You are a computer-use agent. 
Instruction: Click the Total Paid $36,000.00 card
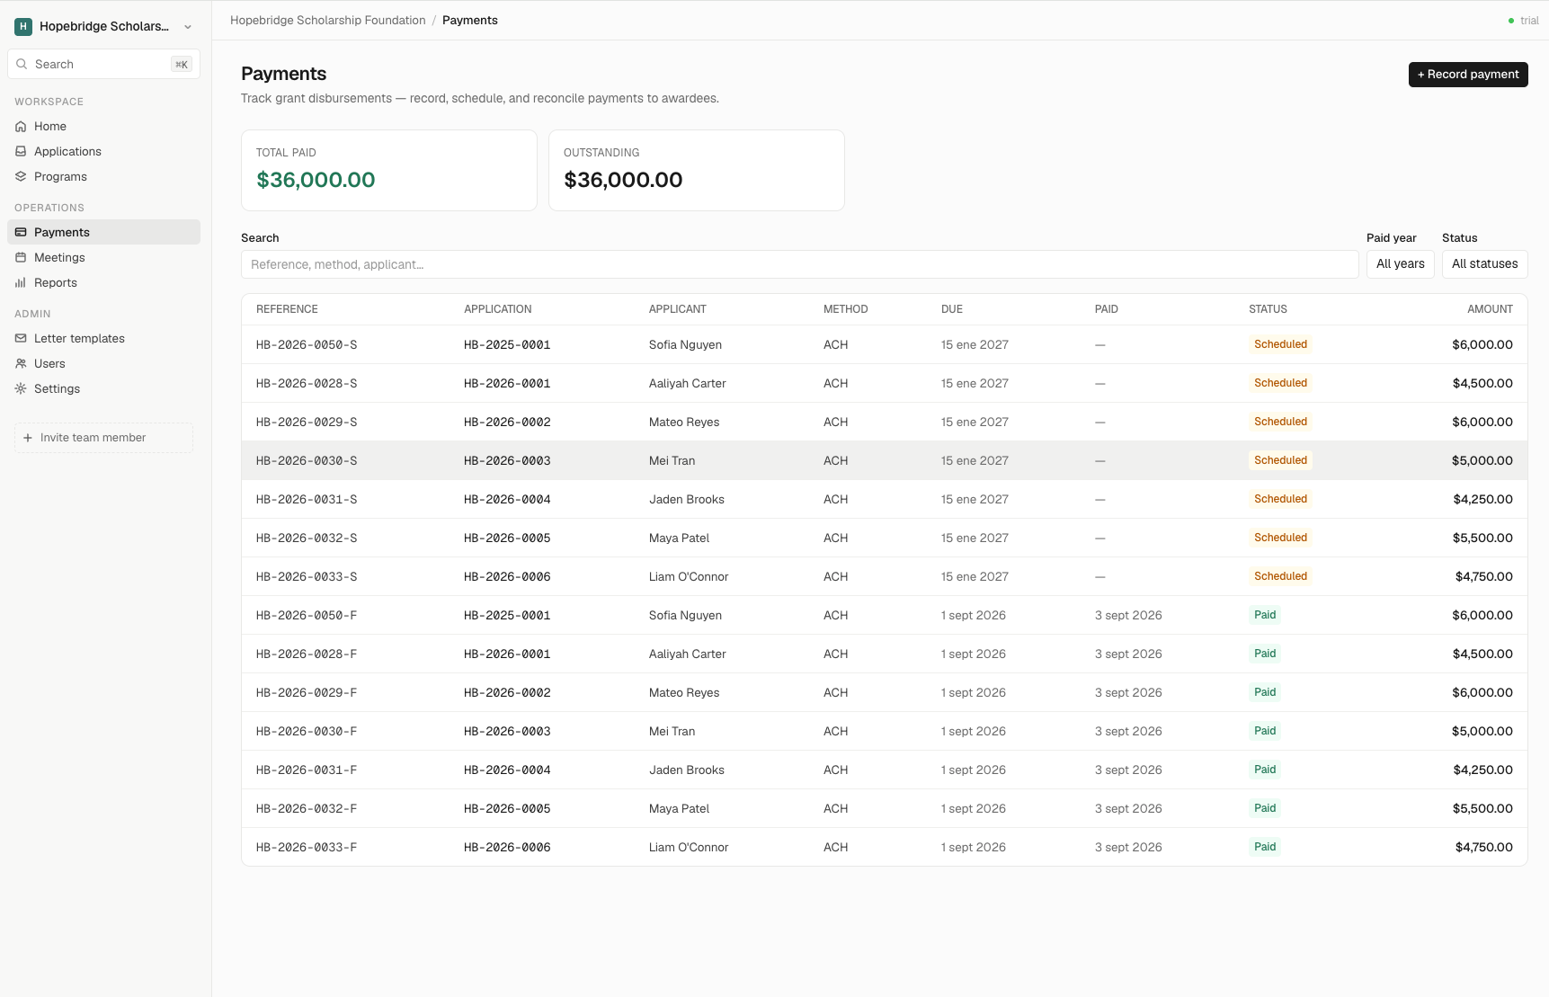point(389,171)
